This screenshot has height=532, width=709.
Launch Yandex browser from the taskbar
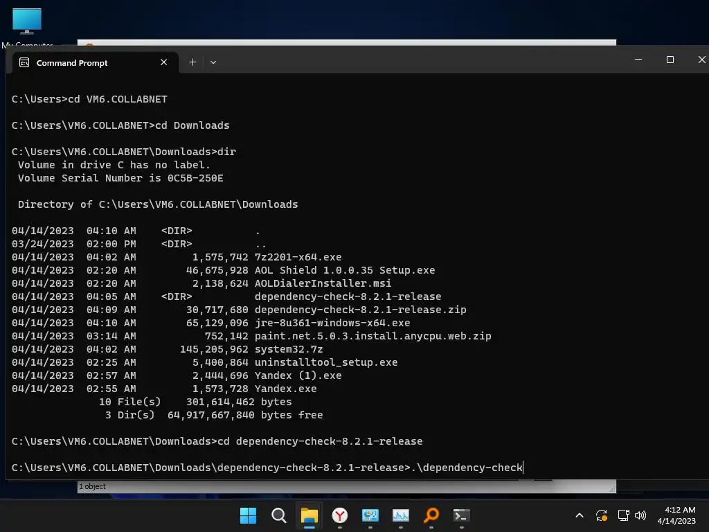[339, 515]
